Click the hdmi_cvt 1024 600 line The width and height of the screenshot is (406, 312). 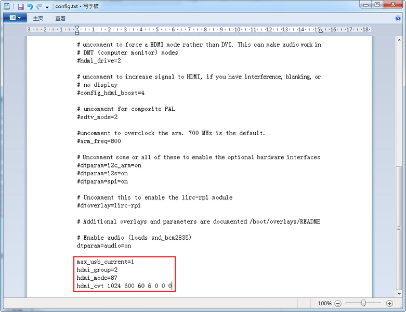tap(124, 286)
